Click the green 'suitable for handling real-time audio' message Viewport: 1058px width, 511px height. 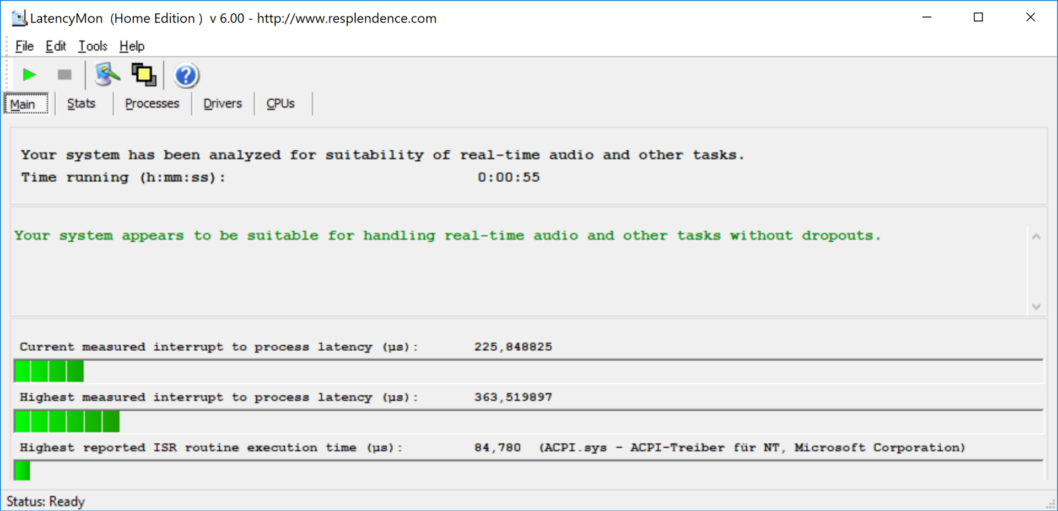(x=447, y=236)
